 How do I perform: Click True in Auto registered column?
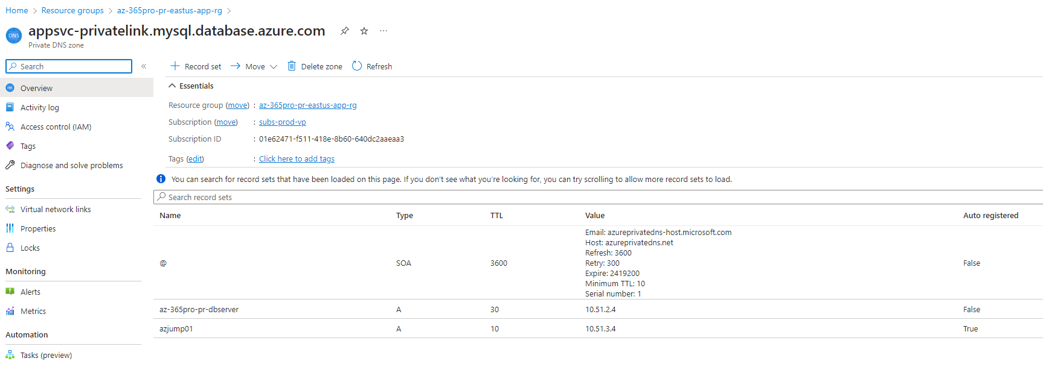tap(971, 328)
